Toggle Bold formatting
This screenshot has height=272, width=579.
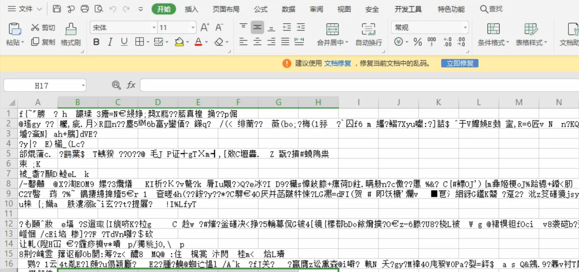[96, 42]
